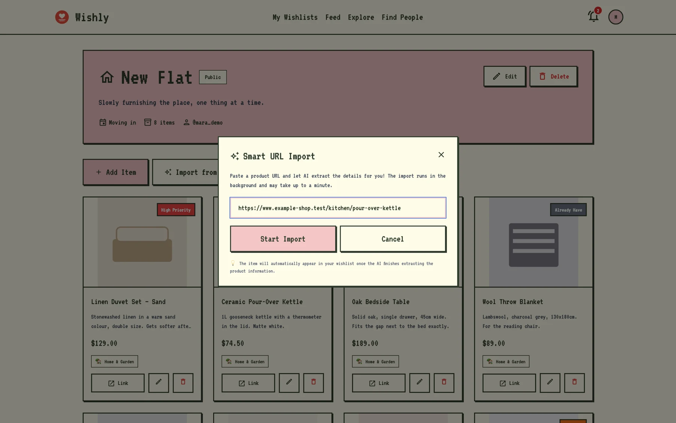This screenshot has height=423, width=676.
Task: Click the $74.50 price
Action: (232, 343)
